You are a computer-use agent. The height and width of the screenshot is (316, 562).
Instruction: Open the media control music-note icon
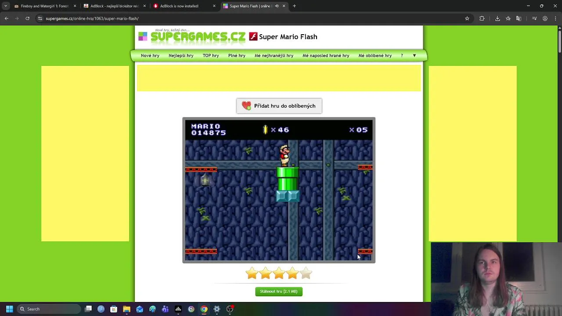[x=534, y=18]
